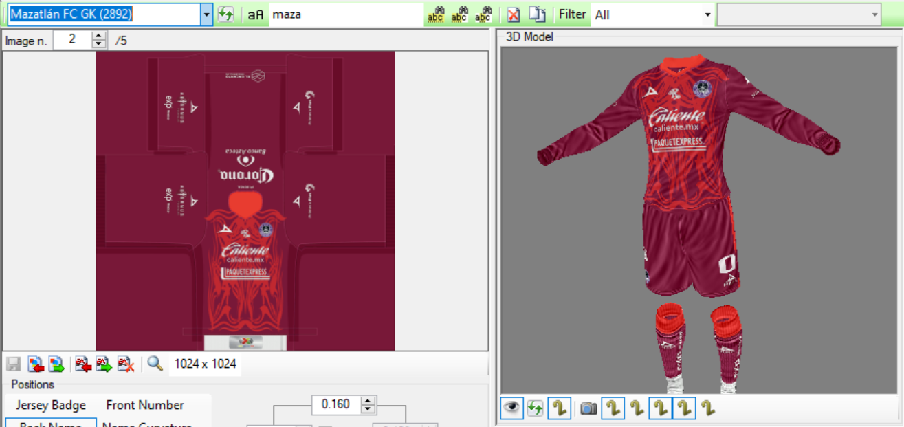
Task: Click the EA export icon with green arrow
Action: 104,364
